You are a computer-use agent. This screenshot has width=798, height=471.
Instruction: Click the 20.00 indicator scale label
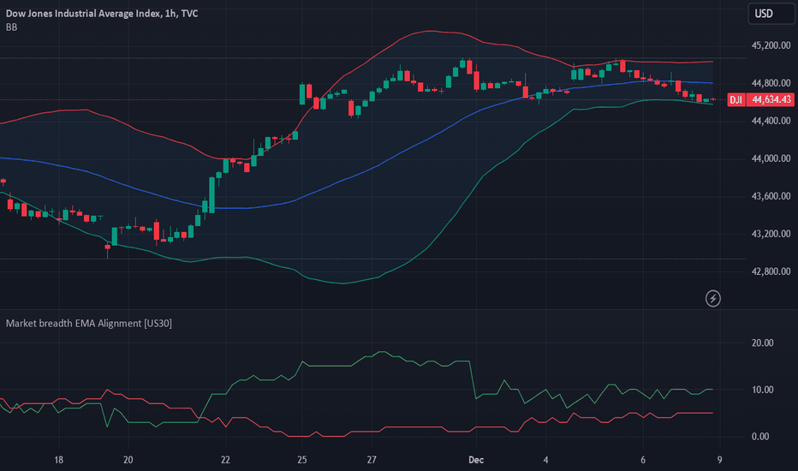pyautogui.click(x=762, y=343)
